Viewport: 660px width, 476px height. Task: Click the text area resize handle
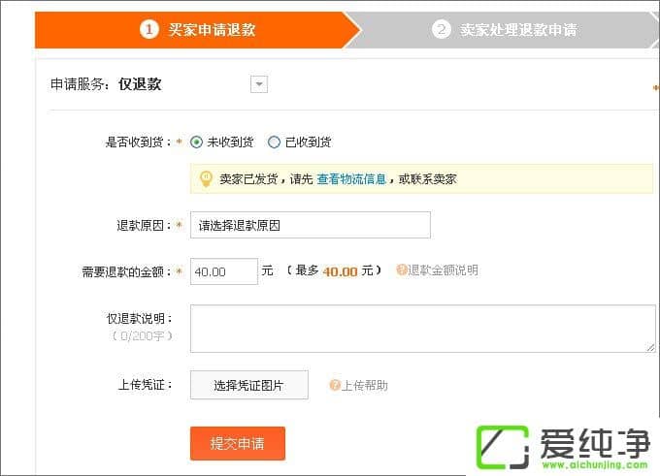[650, 346]
